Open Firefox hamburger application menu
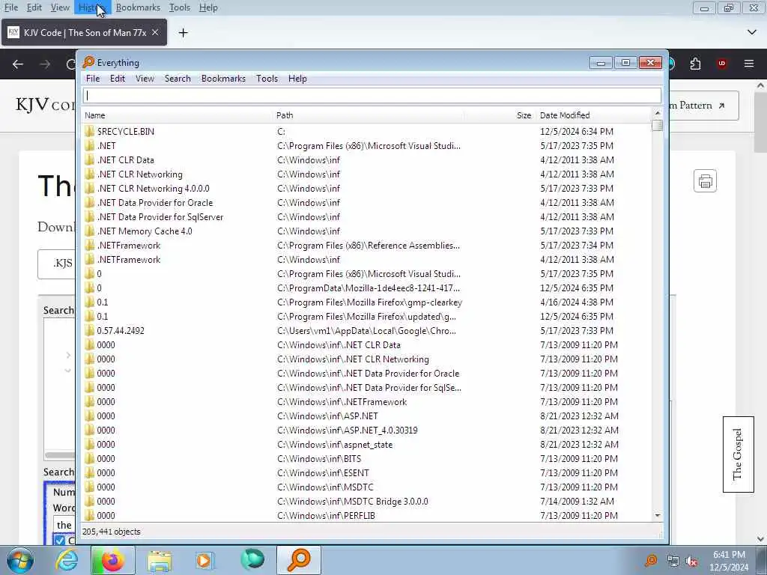Image resolution: width=767 pixels, height=575 pixels. point(749,64)
